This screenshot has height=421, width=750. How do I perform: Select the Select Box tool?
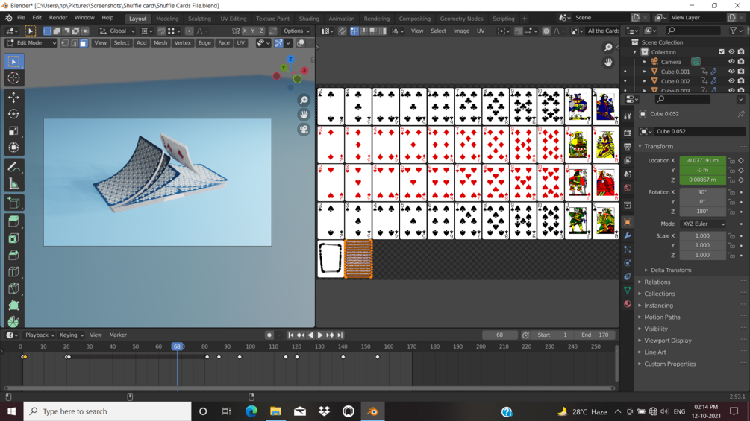coord(13,62)
